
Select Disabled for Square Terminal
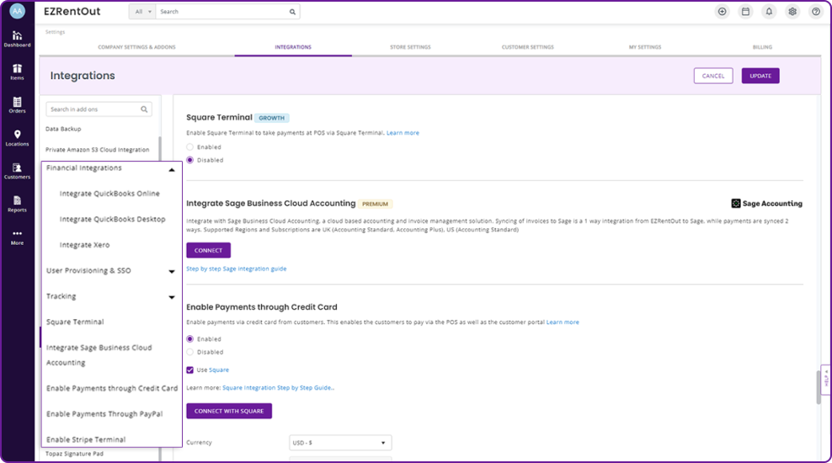(190, 160)
